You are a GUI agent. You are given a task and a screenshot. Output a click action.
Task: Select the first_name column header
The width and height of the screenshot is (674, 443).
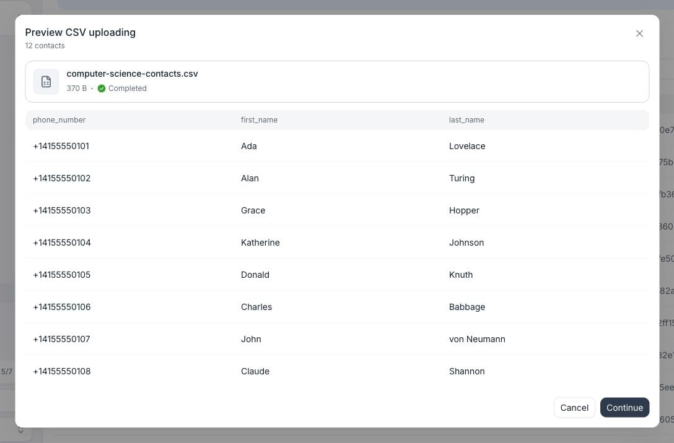pyautogui.click(x=259, y=120)
